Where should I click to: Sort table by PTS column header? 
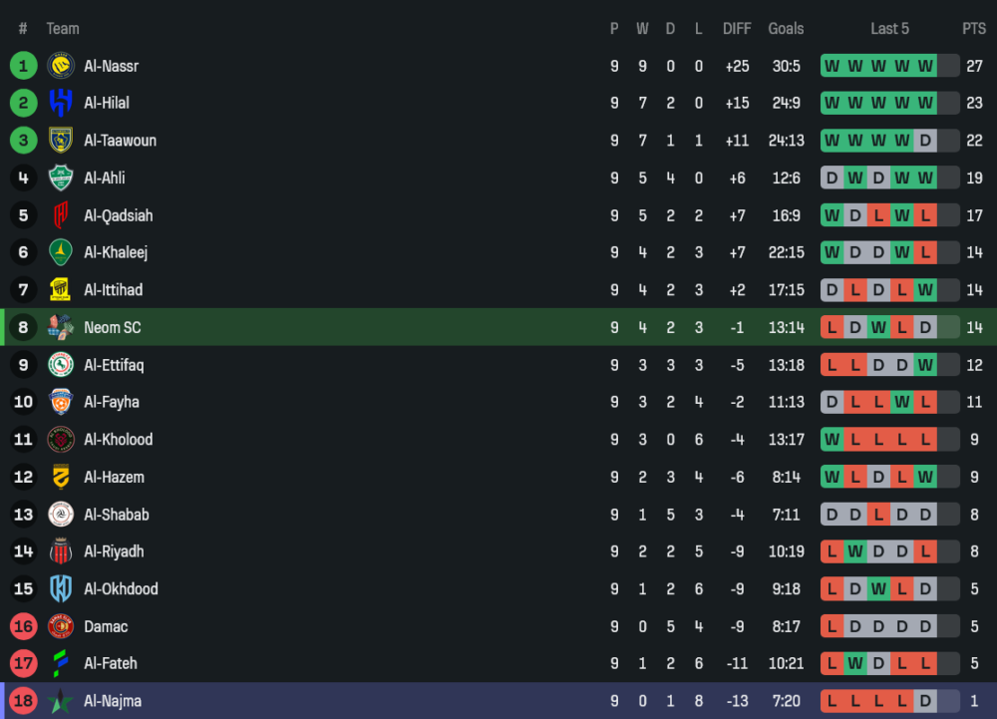click(973, 29)
